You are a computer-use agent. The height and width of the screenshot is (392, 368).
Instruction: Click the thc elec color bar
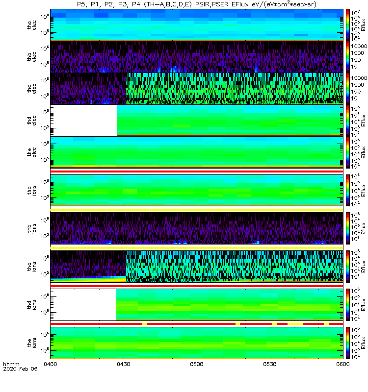coord(348,89)
